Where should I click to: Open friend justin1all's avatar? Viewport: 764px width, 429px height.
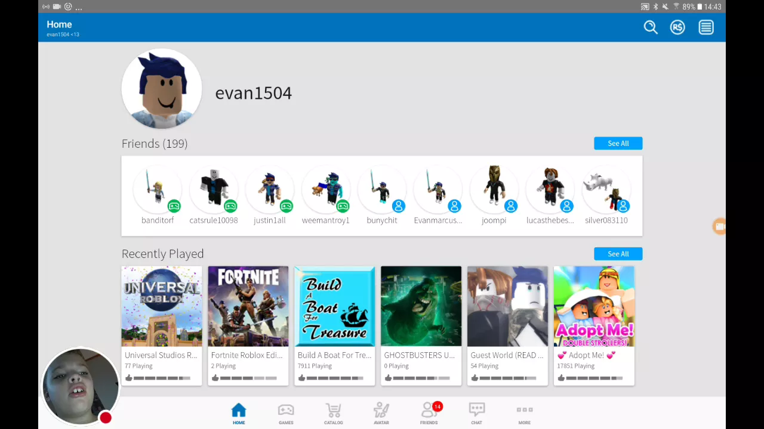pos(270,189)
